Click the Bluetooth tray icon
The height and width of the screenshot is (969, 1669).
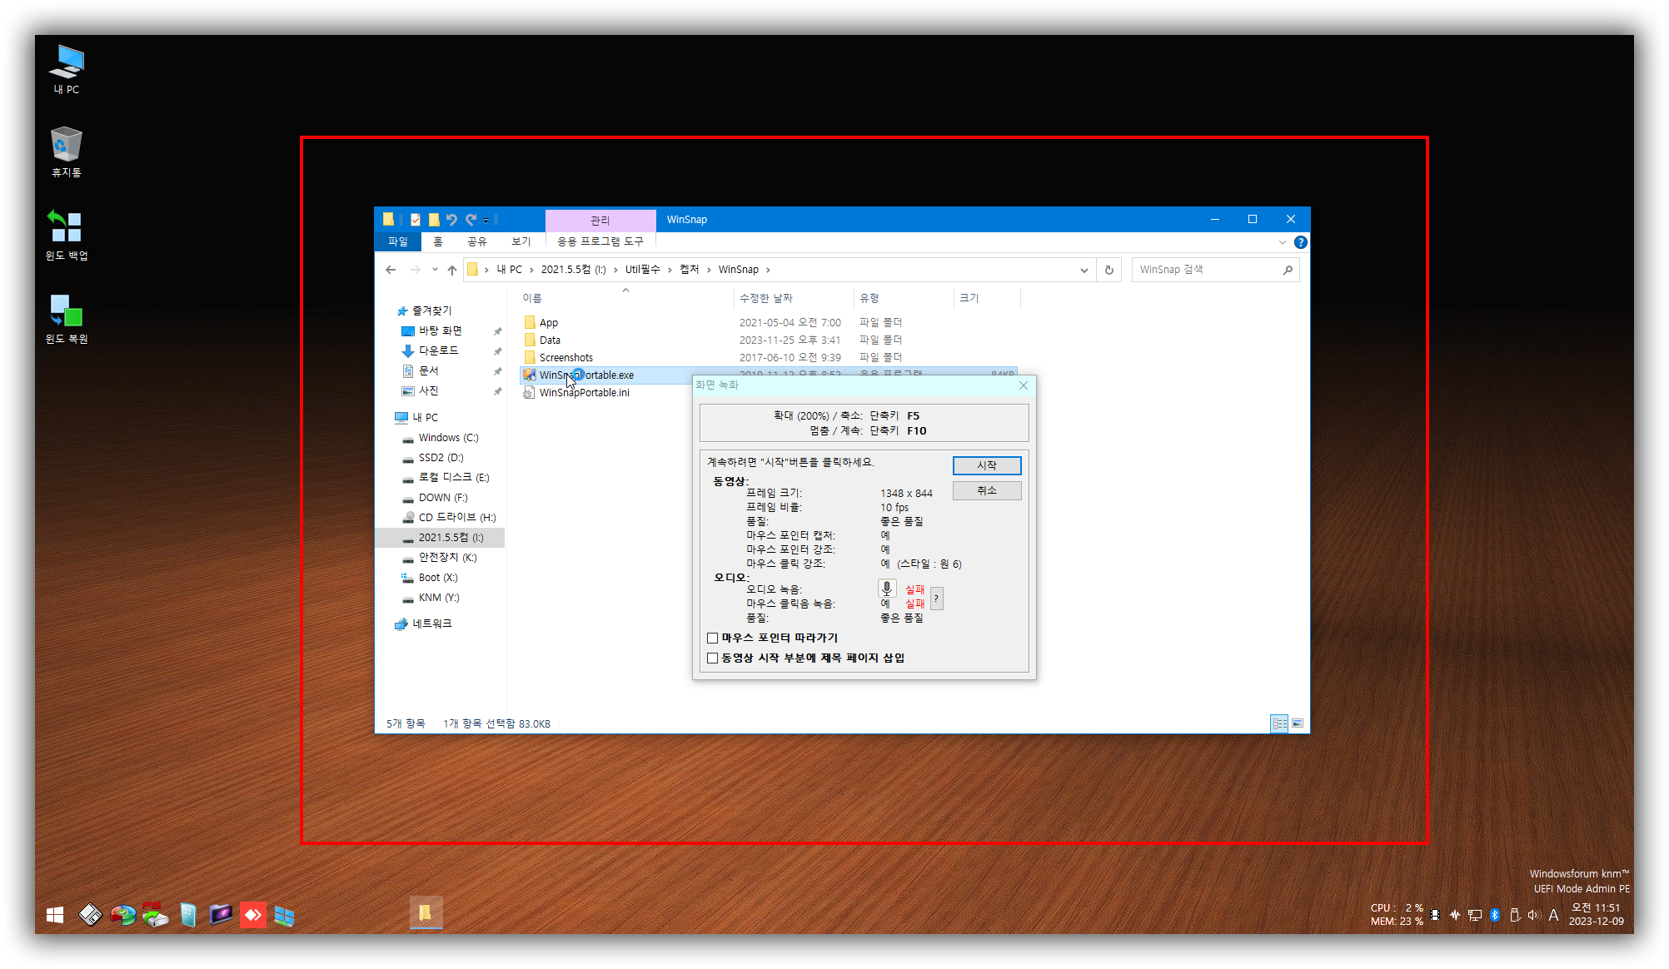(1495, 916)
